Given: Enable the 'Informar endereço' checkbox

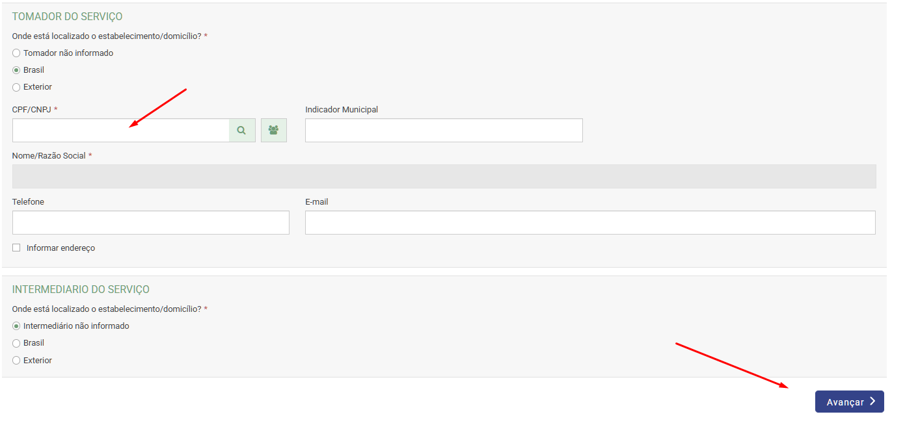Looking at the screenshot, I should [16, 248].
